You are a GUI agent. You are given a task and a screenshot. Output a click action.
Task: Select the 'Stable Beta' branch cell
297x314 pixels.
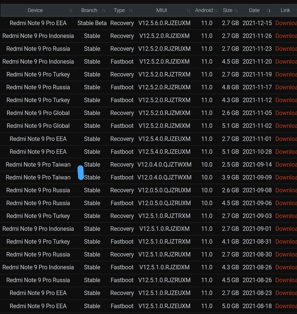92,23
